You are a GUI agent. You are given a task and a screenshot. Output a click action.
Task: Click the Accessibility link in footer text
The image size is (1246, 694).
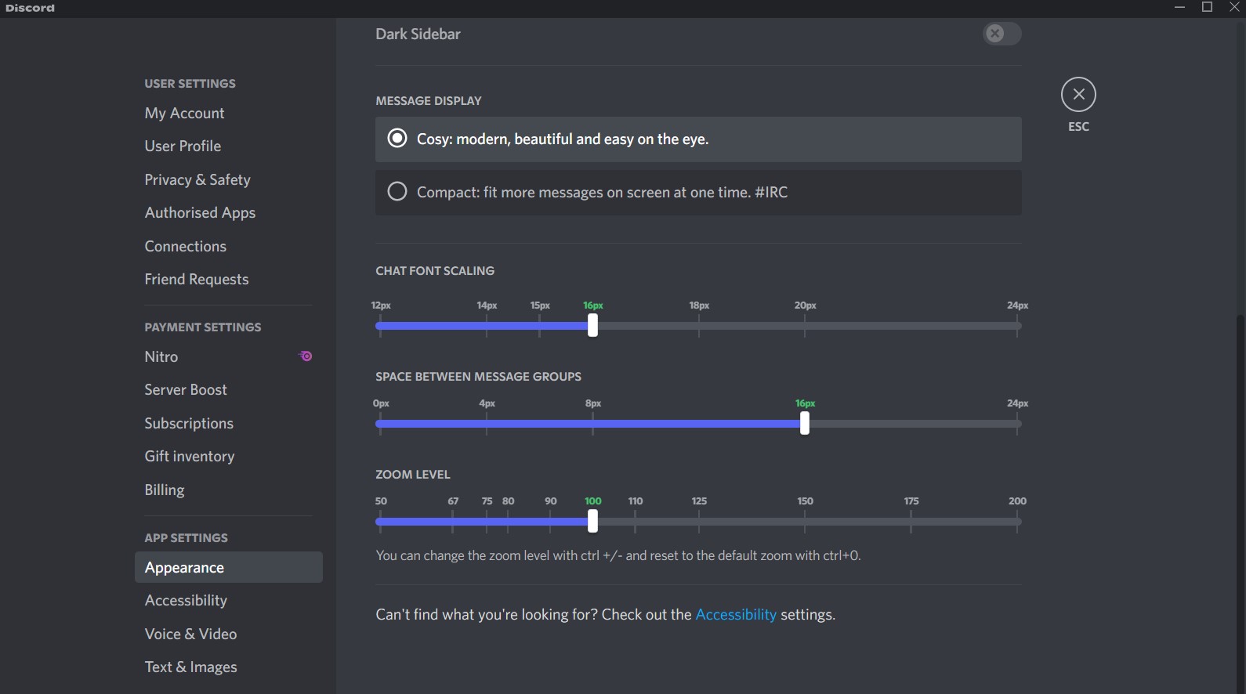pyautogui.click(x=735, y=615)
